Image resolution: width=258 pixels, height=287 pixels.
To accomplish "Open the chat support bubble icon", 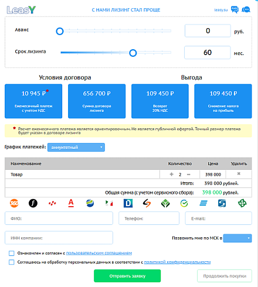I will click(x=246, y=9).
